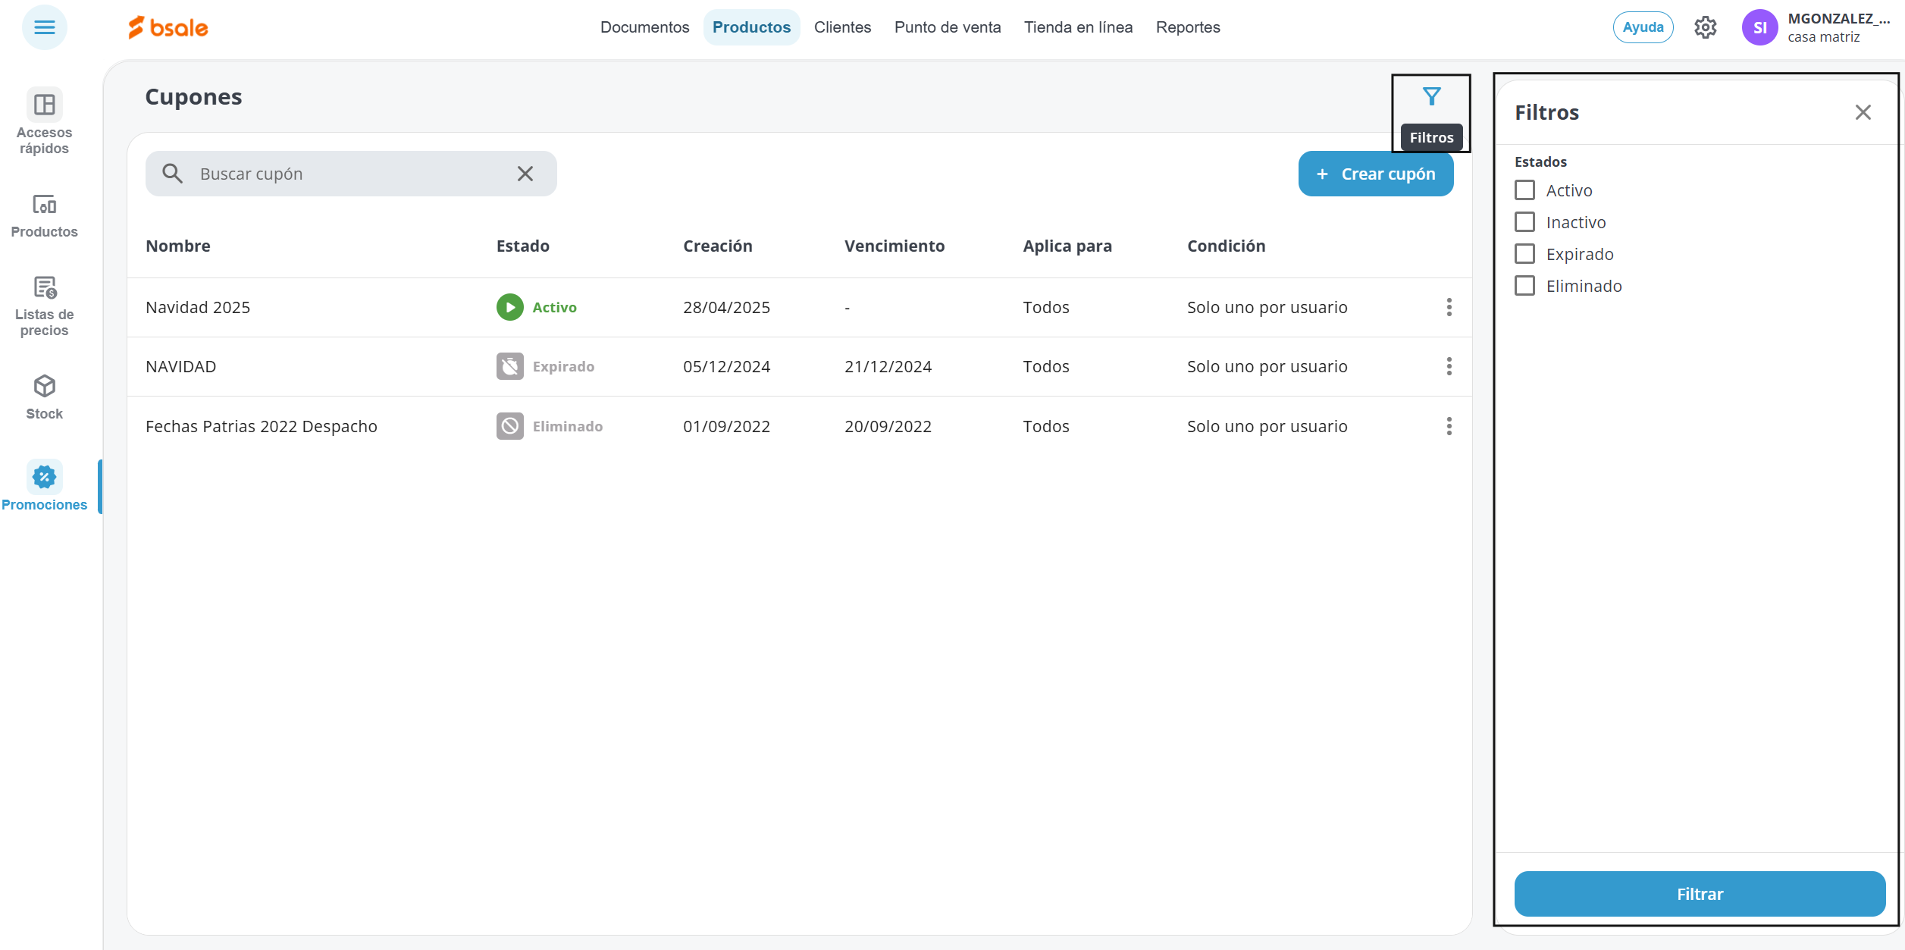The height and width of the screenshot is (950, 1905).
Task: Click the Accesos rápidos sidebar icon
Action: pyautogui.click(x=44, y=105)
